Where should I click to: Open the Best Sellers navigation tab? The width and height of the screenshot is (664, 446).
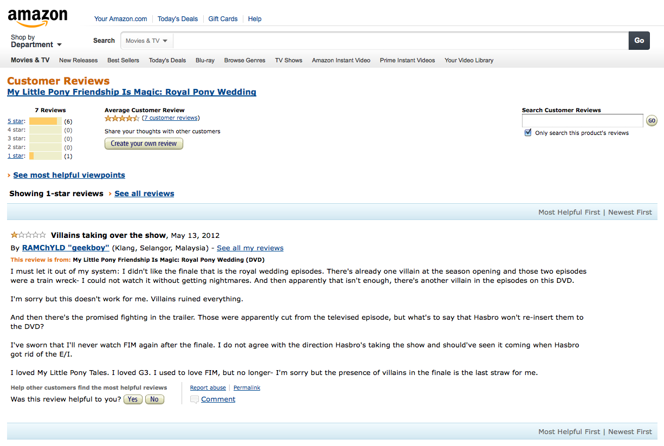[x=123, y=60]
